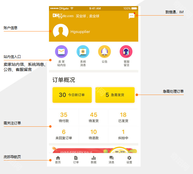Open the IM chat bubble icon
193x174 pixels.
point(131,16)
